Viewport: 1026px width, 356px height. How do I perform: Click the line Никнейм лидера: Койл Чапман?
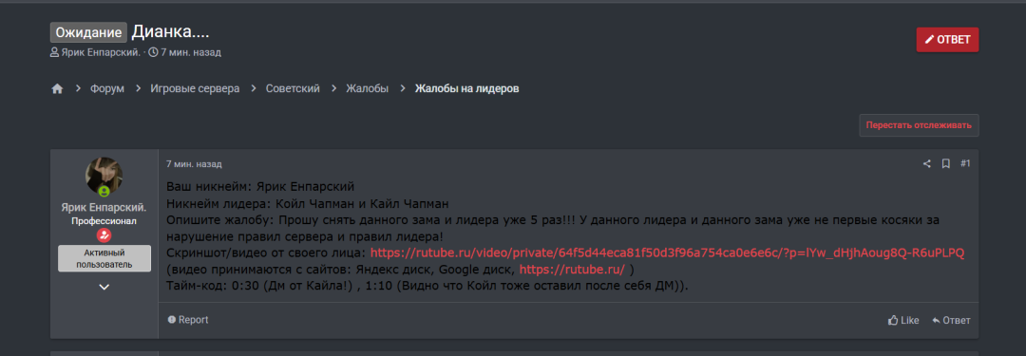(x=308, y=203)
